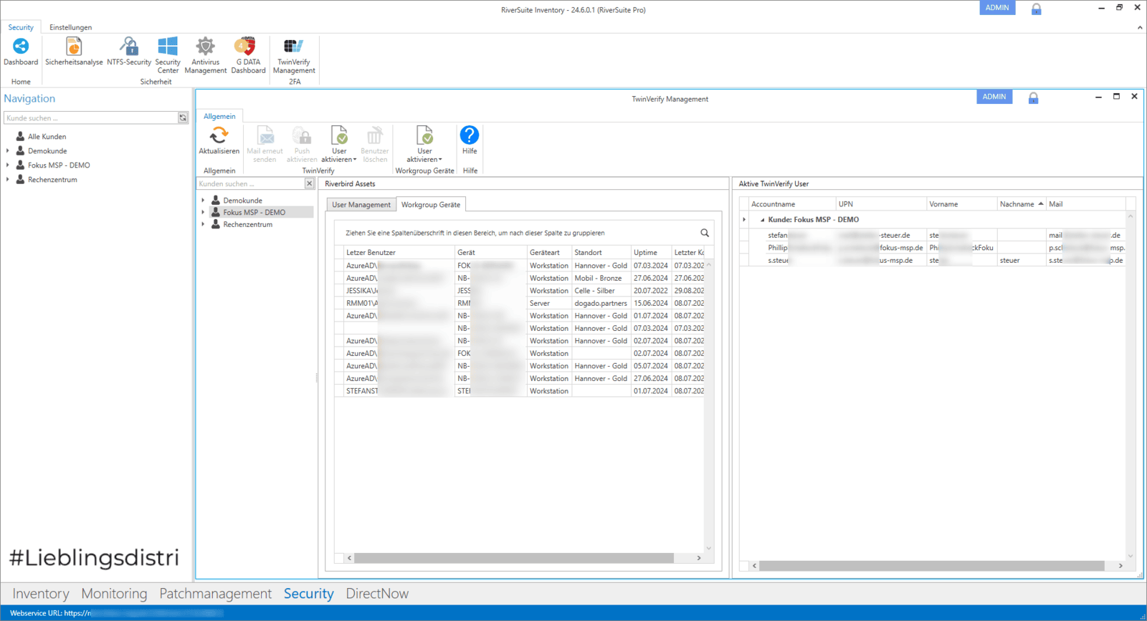Click icon beside Navigation Kunde suchen field

[x=183, y=117]
